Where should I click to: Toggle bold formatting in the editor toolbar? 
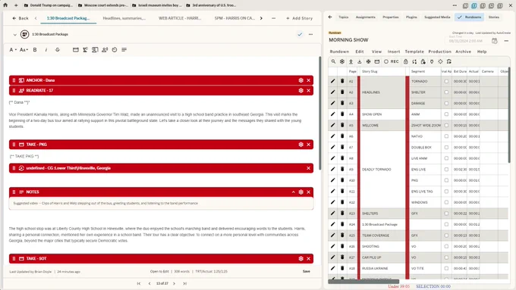(x=35, y=49)
